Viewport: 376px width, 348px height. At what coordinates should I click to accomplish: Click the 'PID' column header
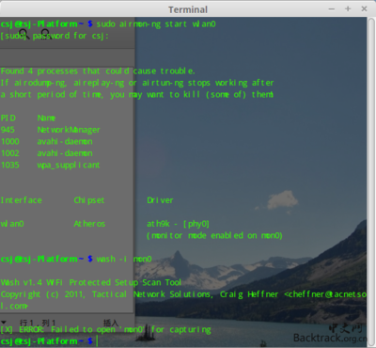pyautogui.click(x=8, y=118)
